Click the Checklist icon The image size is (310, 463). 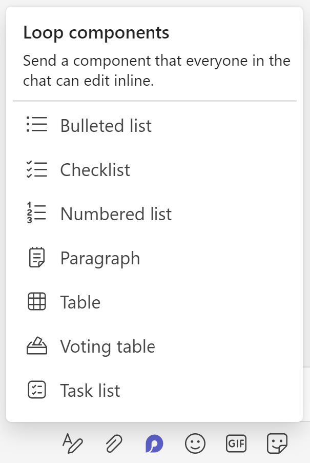[36, 169]
